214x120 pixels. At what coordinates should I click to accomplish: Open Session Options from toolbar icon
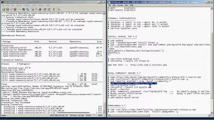[x=45, y=9]
